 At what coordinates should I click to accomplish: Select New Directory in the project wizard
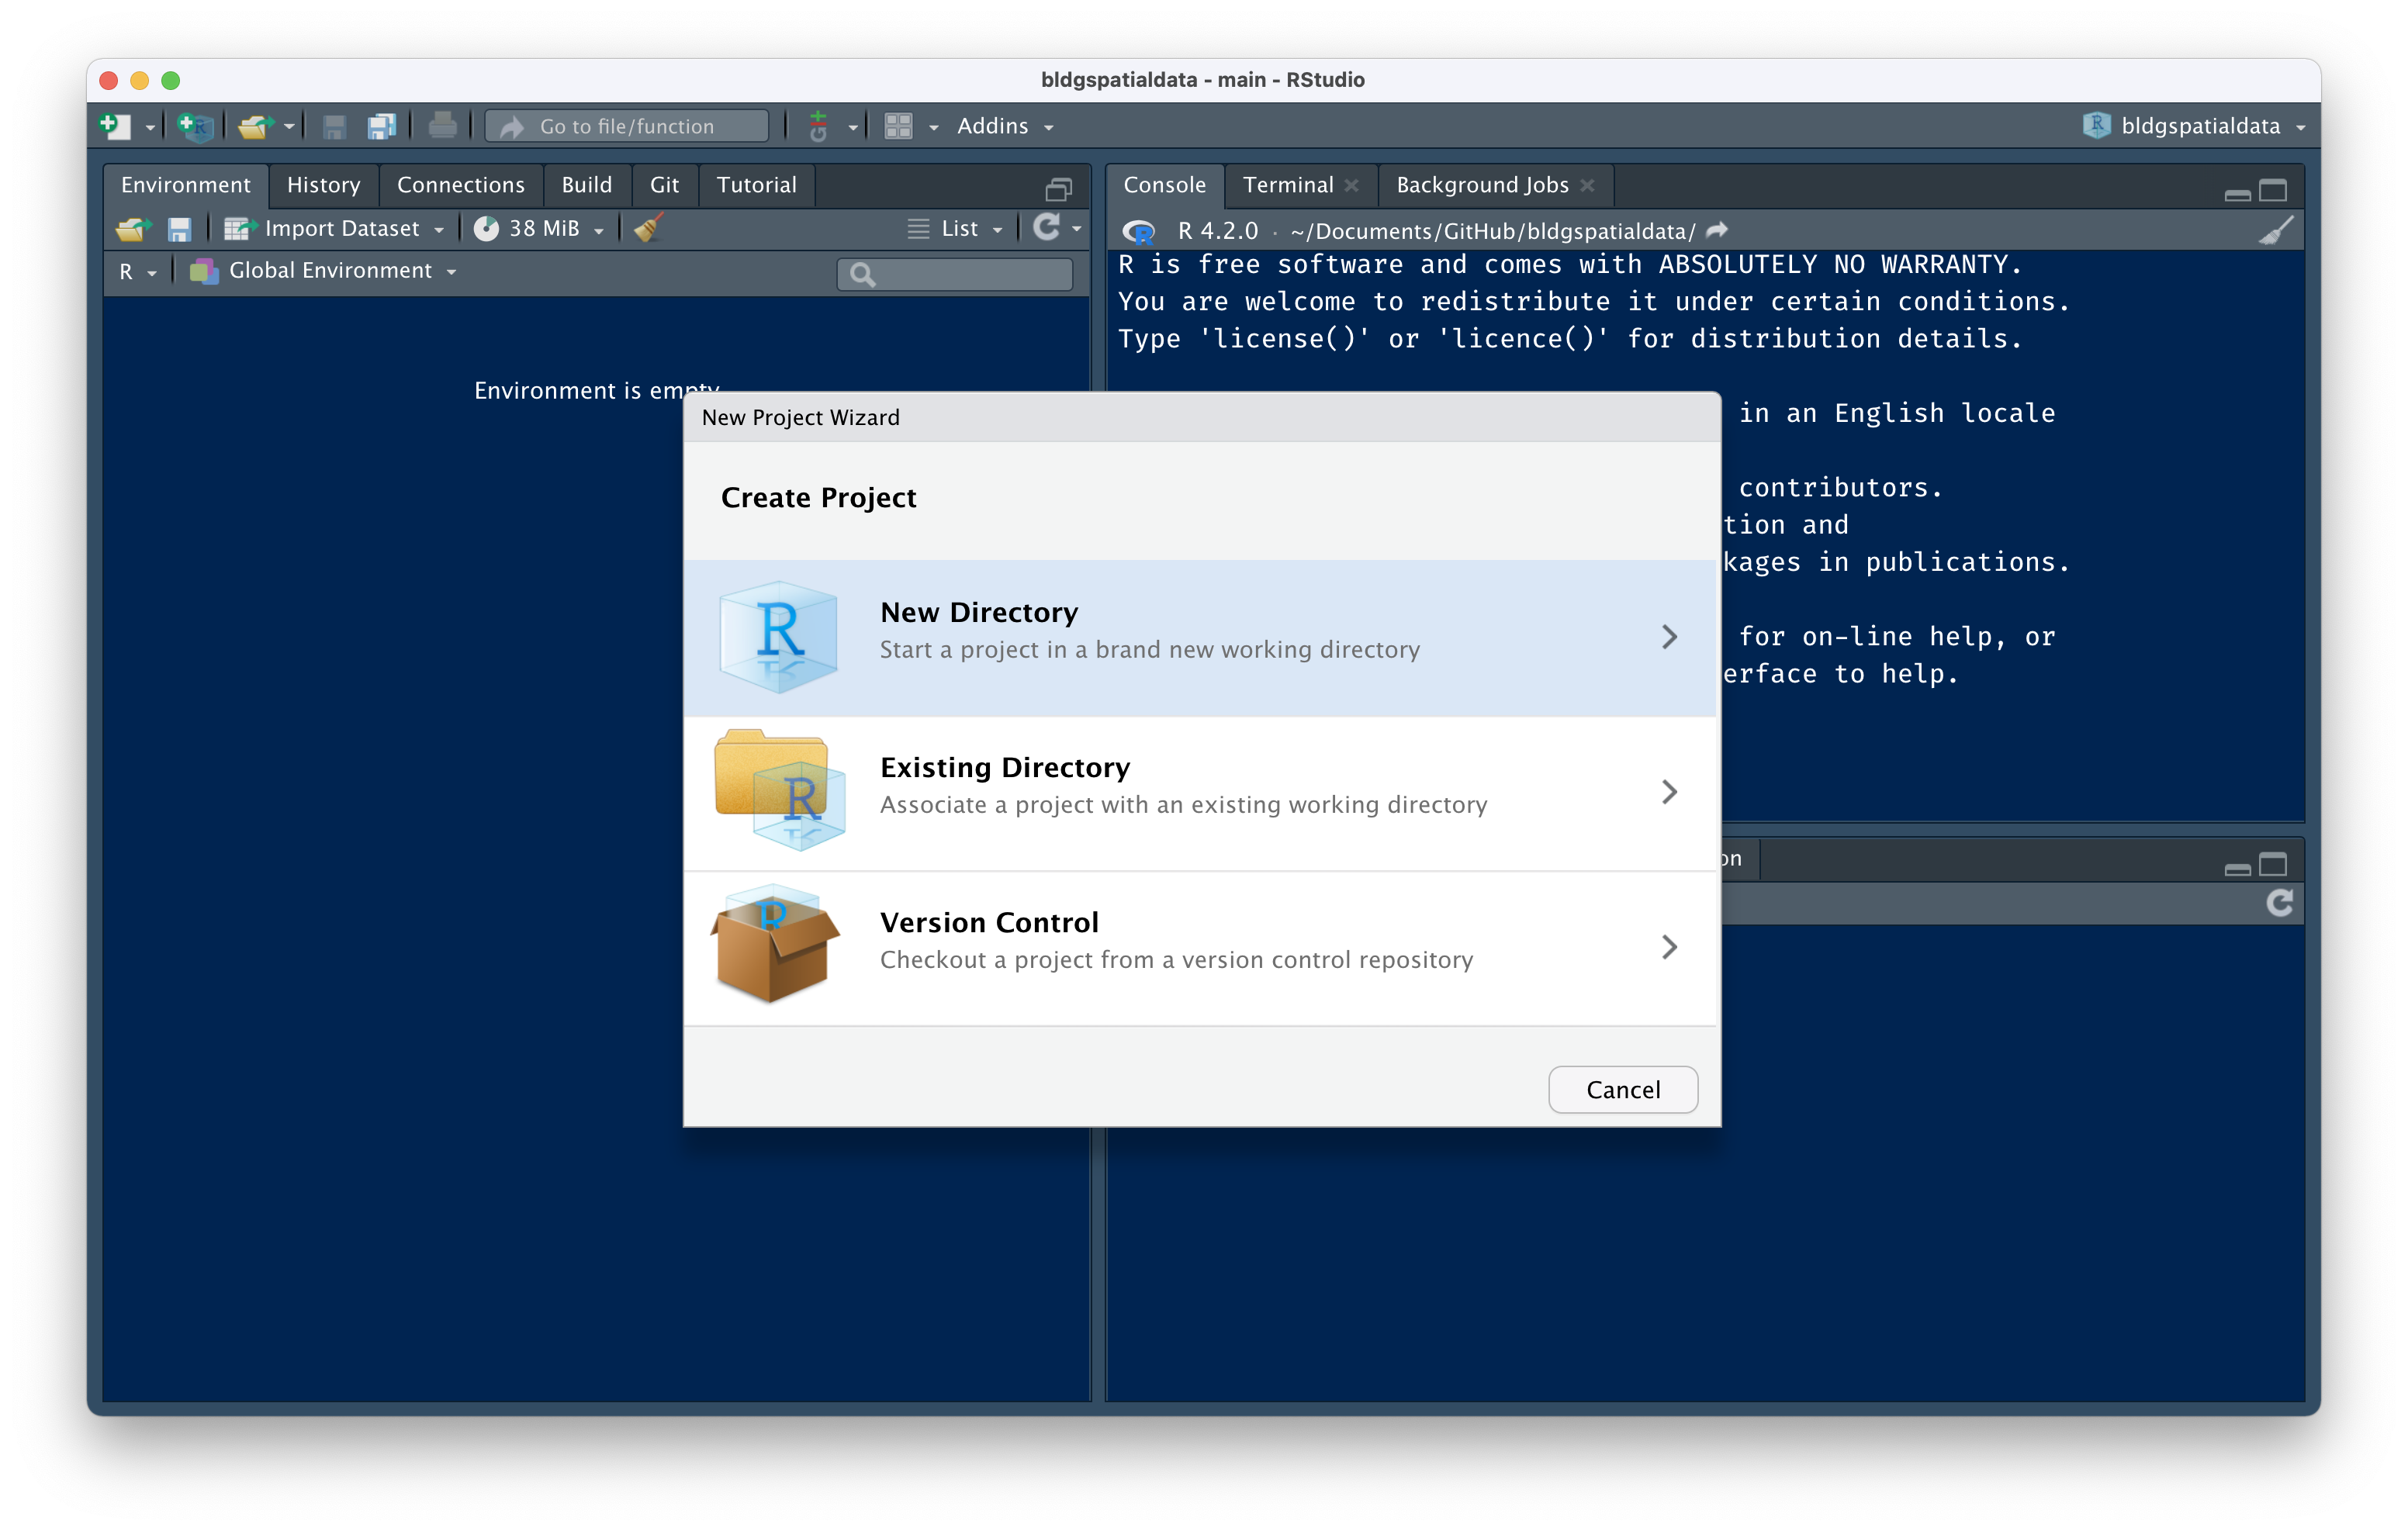[x=1200, y=636]
